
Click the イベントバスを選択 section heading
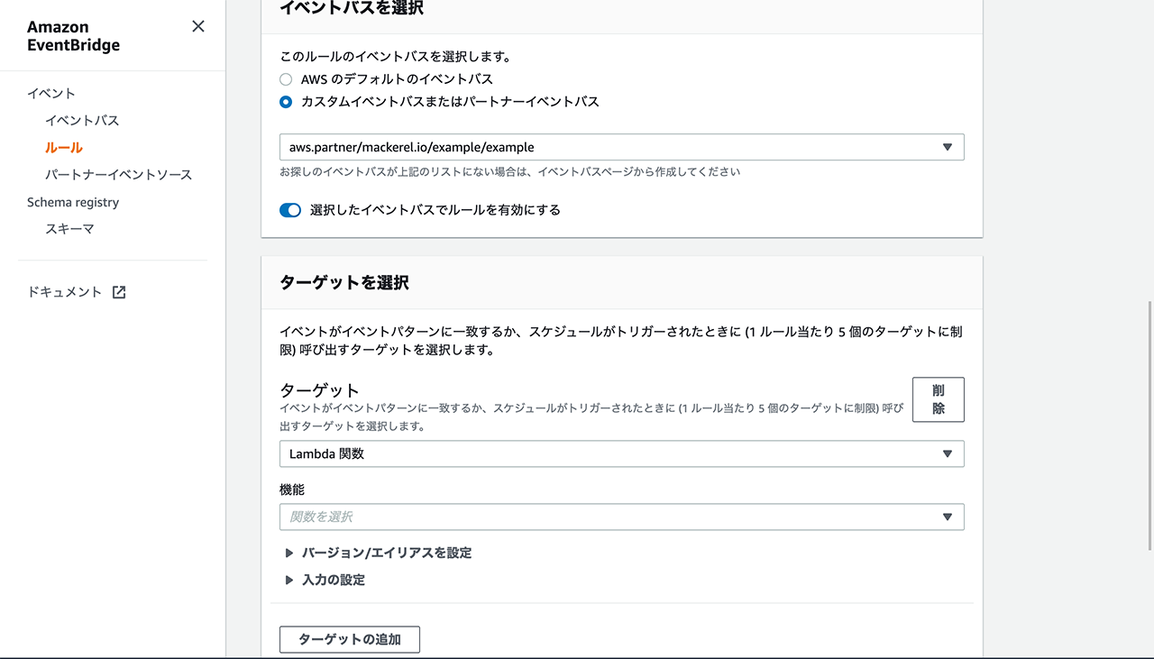(352, 8)
